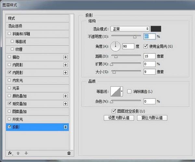
Task: Click the 大小 size slider handle
Action: (x=114, y=72)
